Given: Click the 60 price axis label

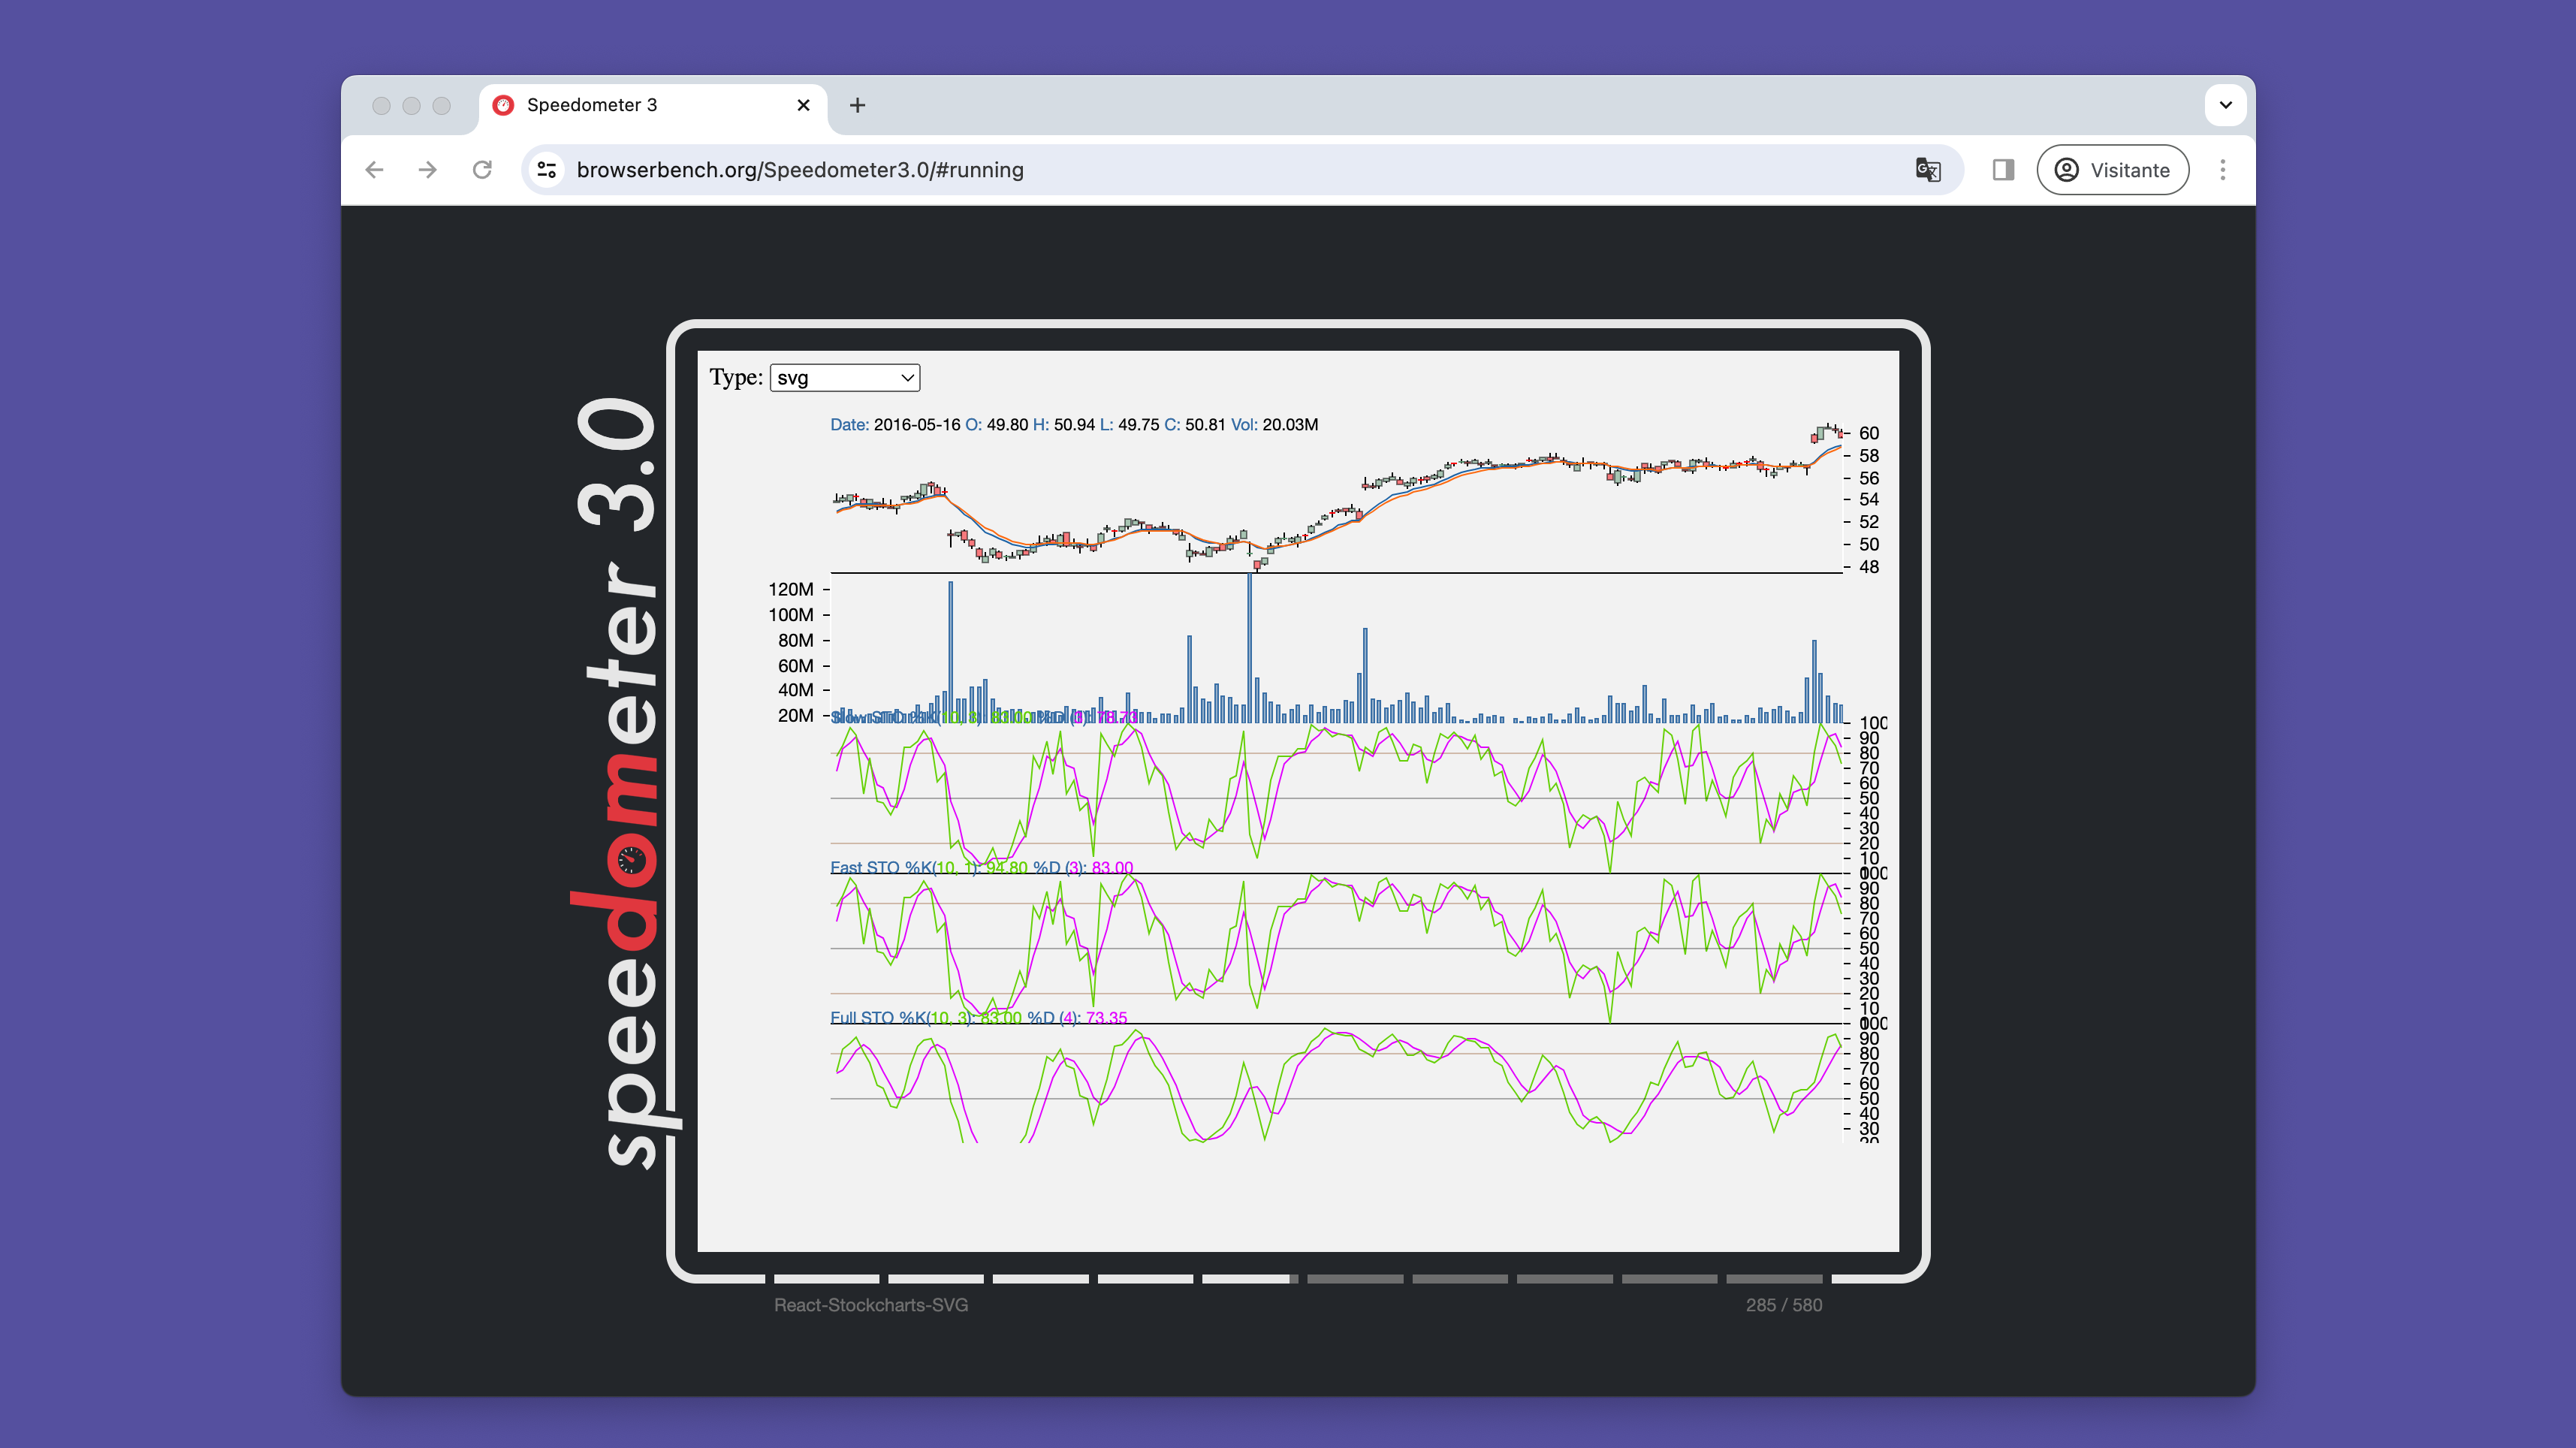Looking at the screenshot, I should [1868, 433].
